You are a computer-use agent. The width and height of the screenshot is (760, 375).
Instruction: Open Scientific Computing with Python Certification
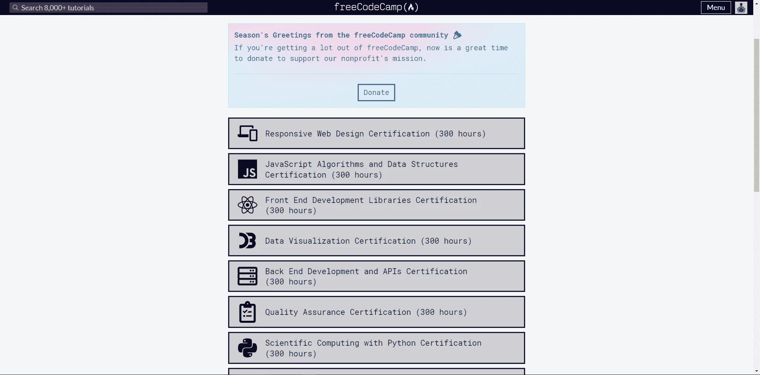(377, 348)
